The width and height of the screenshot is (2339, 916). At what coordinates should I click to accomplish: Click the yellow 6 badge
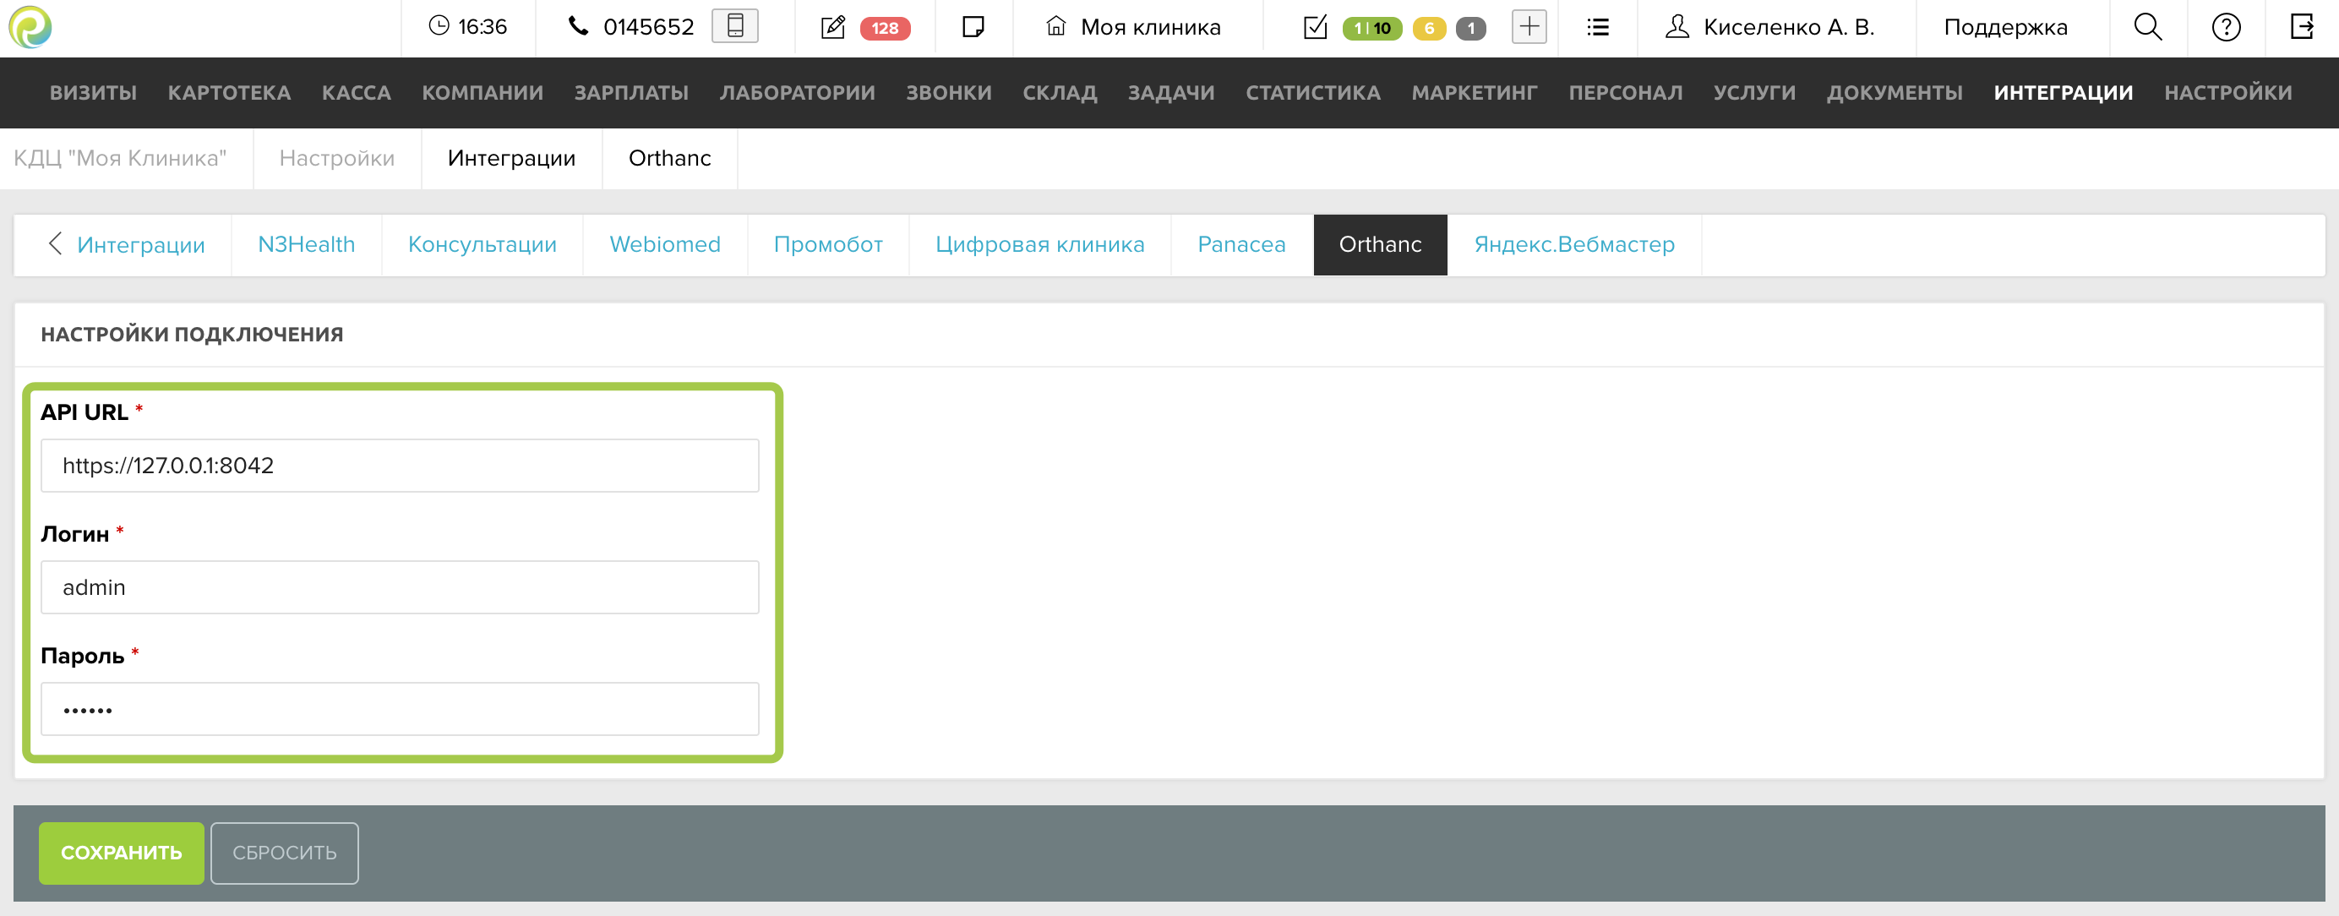[x=1428, y=28]
